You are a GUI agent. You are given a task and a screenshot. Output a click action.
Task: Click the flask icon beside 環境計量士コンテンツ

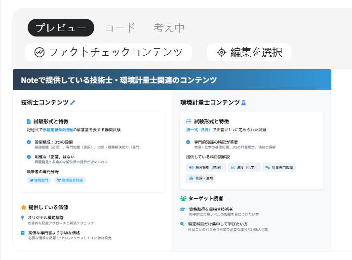click(243, 103)
